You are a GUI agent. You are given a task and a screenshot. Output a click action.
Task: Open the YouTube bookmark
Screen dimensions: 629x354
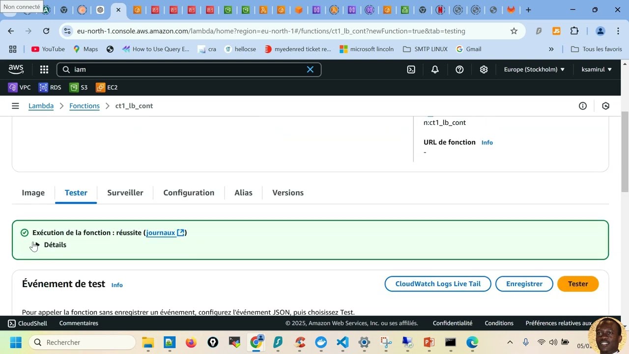[48, 49]
